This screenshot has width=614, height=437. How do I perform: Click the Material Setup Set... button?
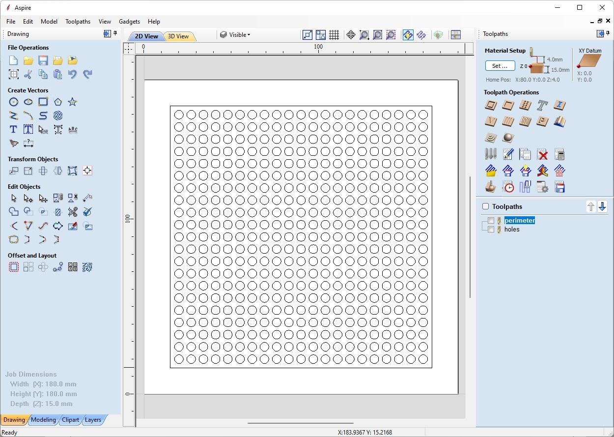500,66
